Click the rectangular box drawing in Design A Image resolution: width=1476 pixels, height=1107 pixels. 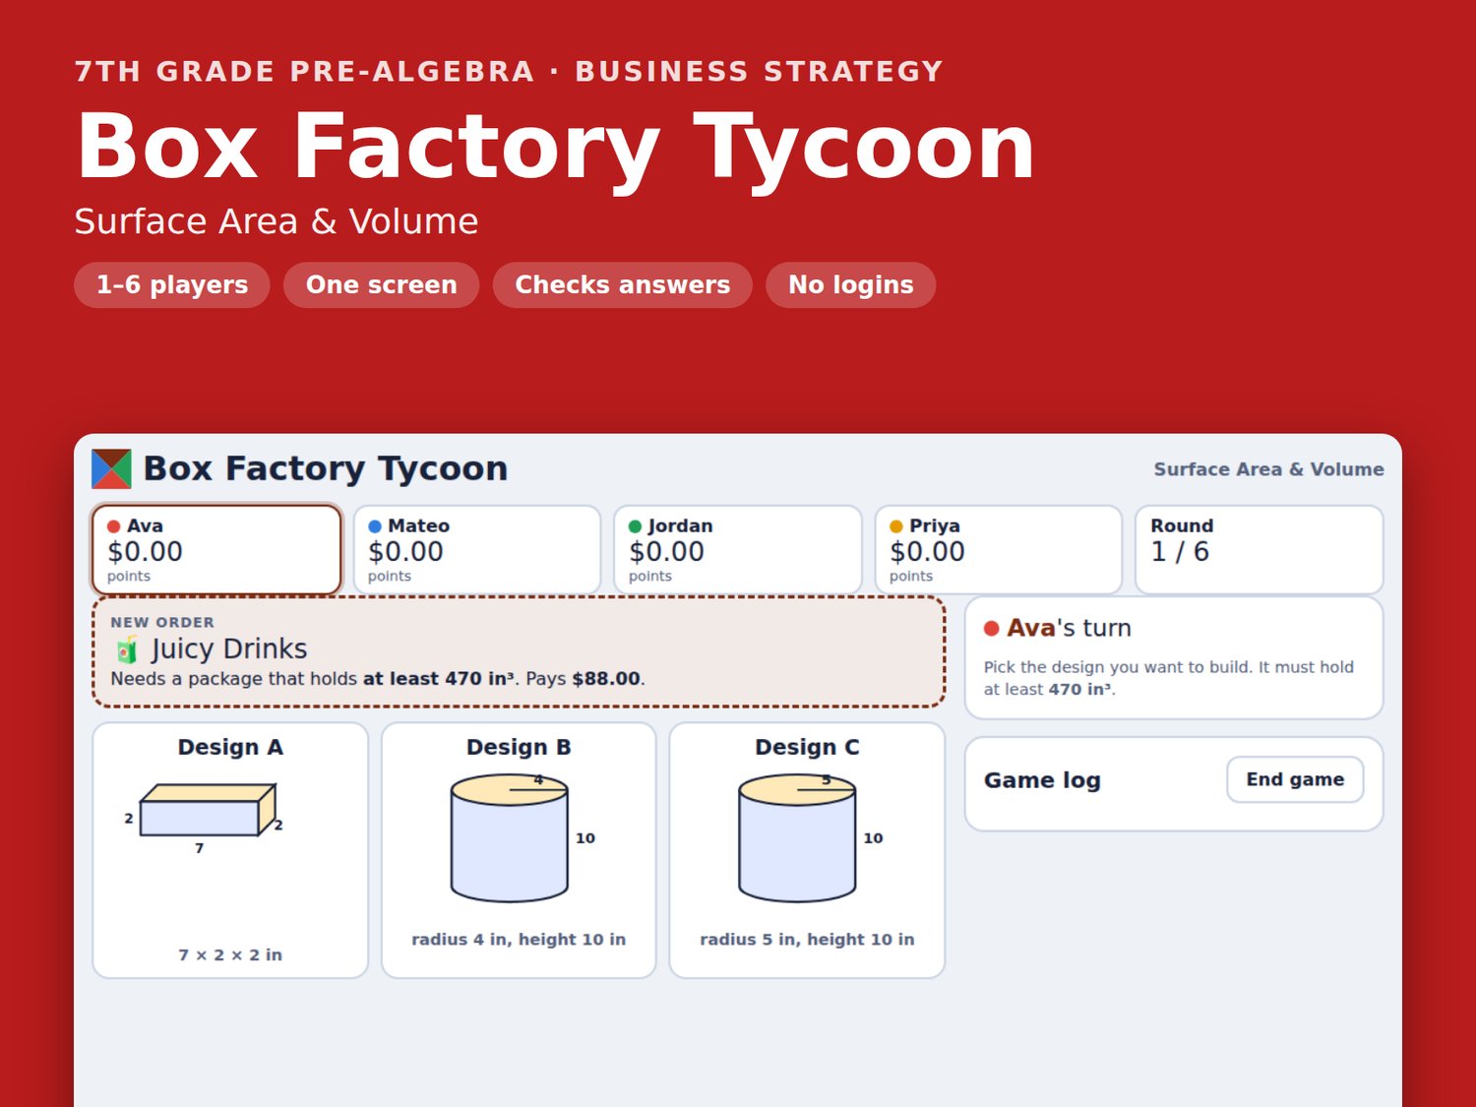click(x=208, y=810)
